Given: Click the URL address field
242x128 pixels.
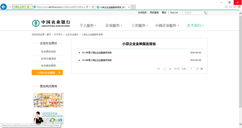Looking at the screenshot, I should click(60, 7).
